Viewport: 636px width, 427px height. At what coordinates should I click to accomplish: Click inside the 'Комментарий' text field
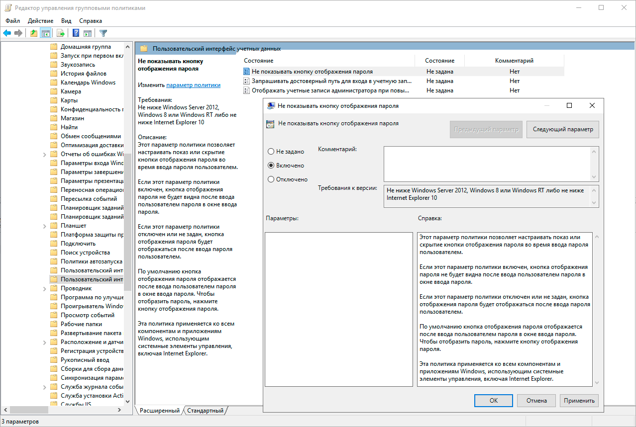click(x=487, y=164)
